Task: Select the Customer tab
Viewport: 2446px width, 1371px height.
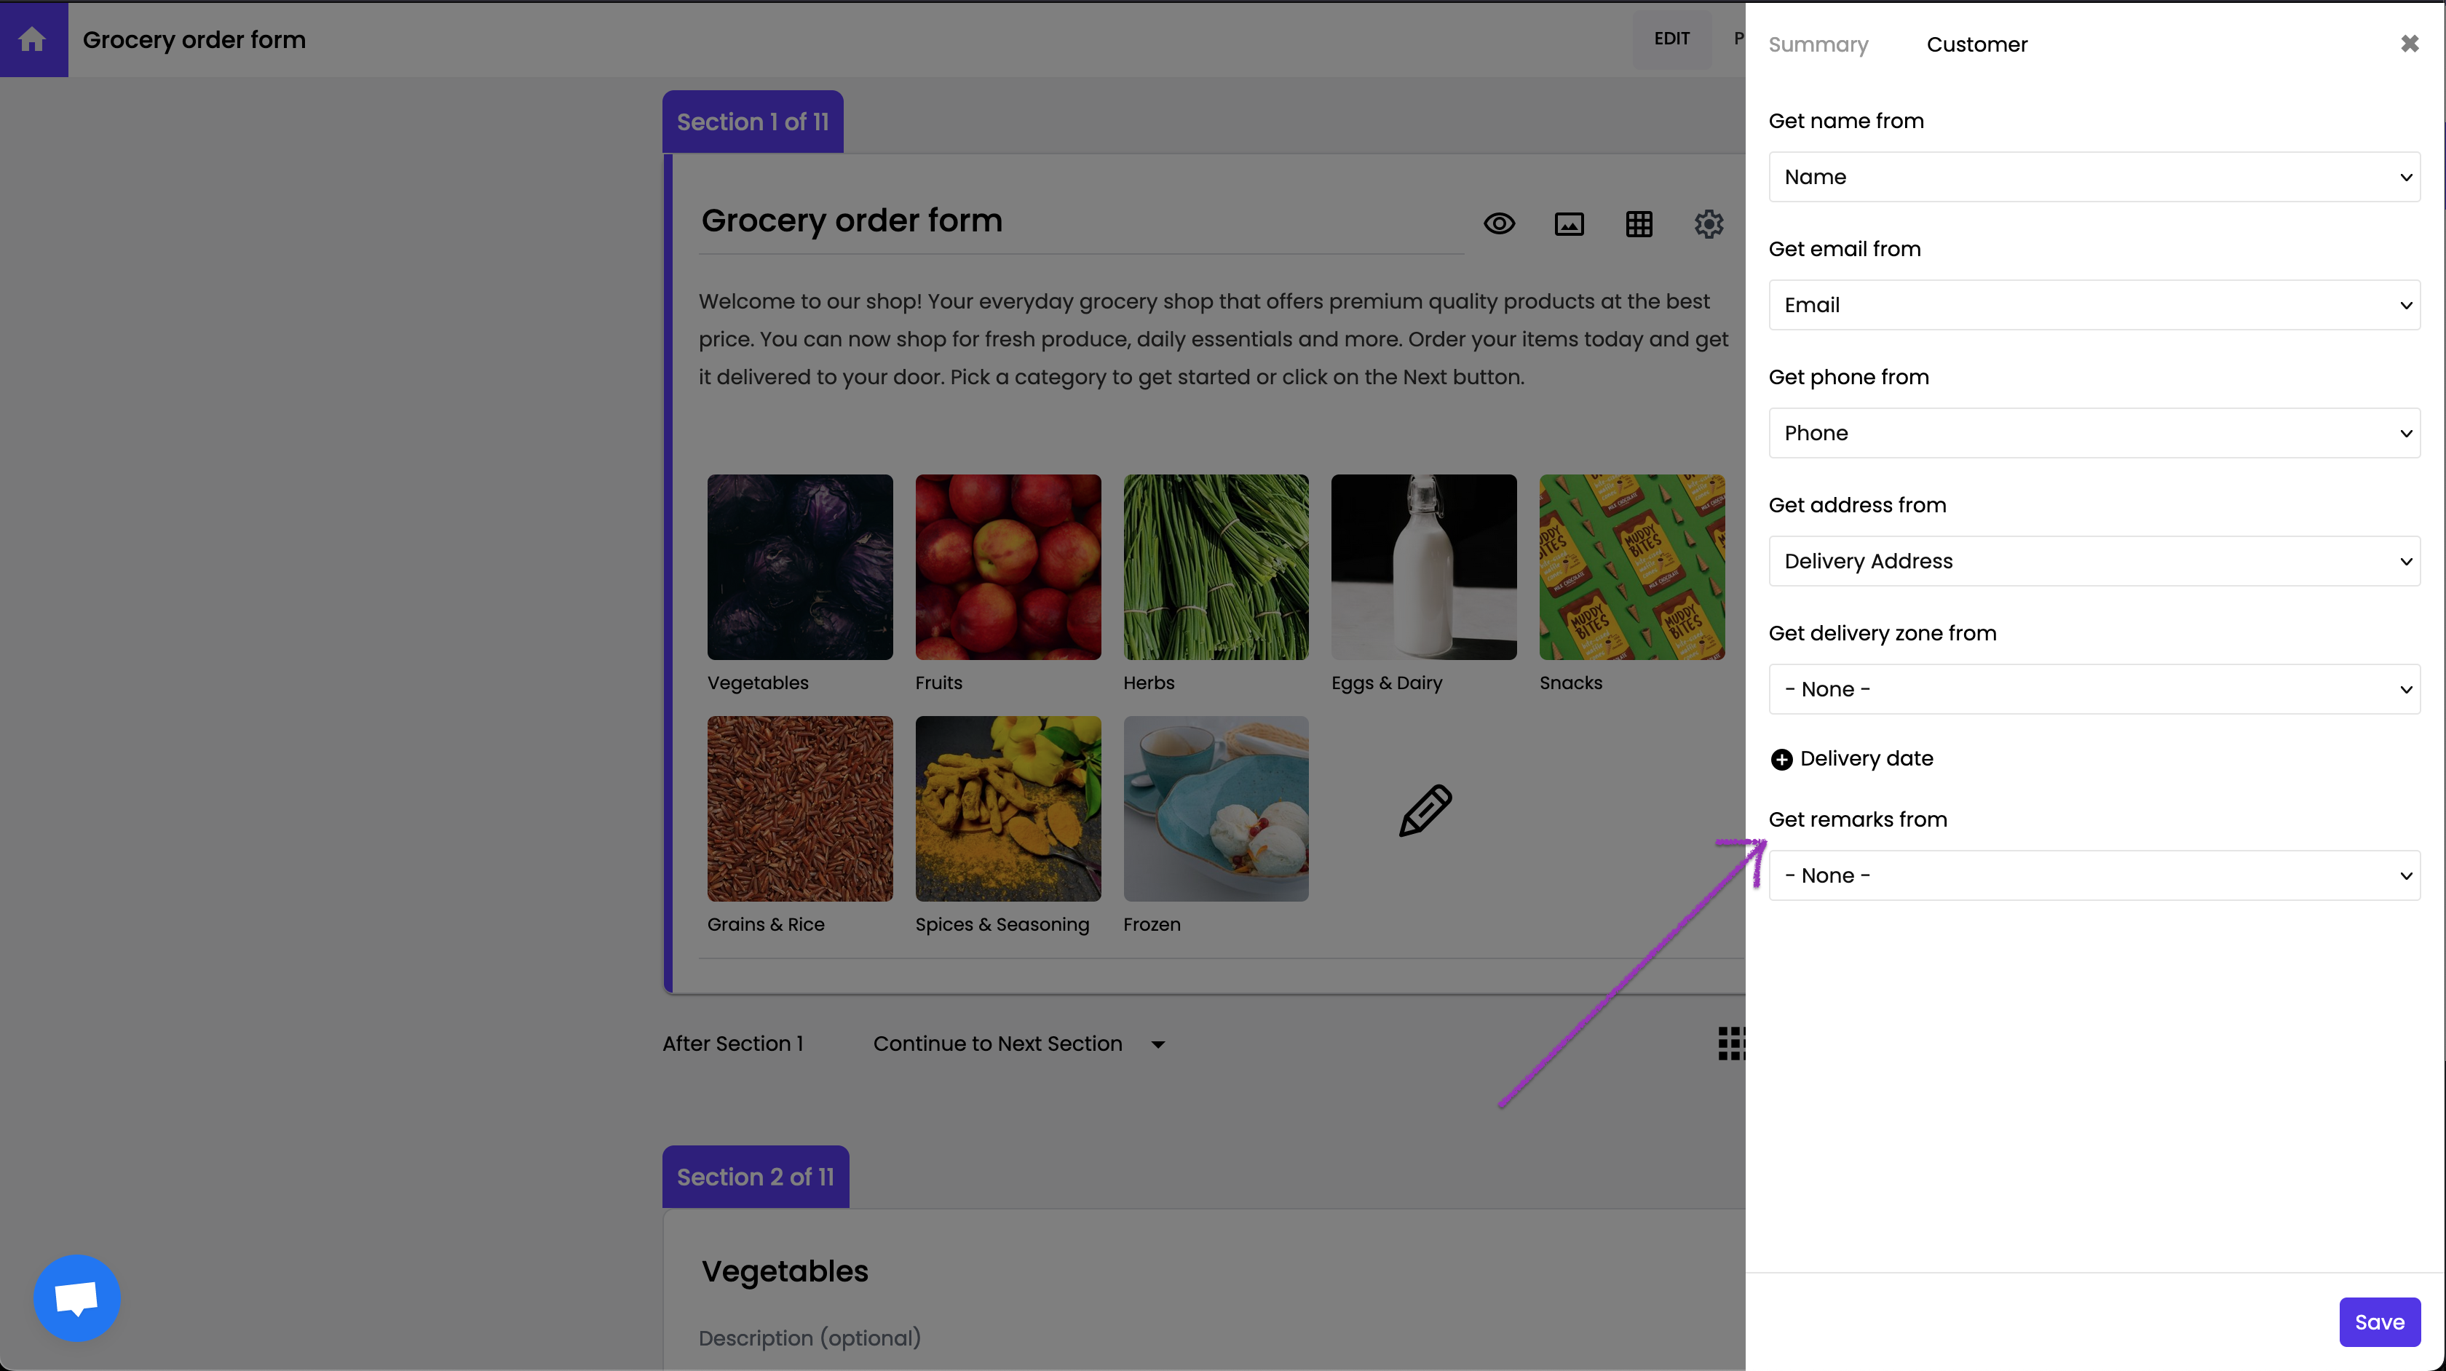Action: pos(1976,44)
